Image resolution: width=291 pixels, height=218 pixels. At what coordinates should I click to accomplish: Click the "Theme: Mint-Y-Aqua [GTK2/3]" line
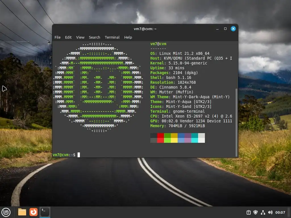click(181, 102)
